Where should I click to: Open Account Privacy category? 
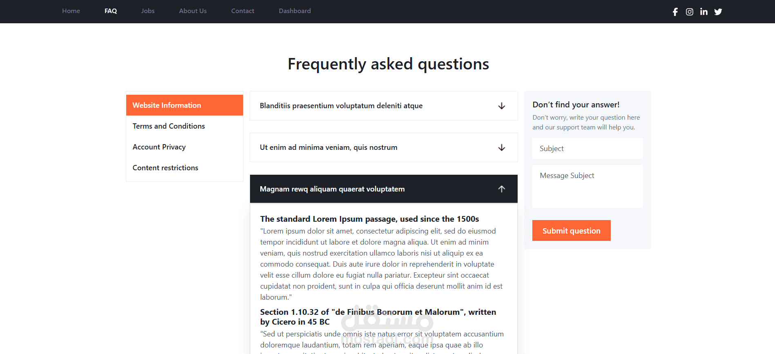click(185, 147)
